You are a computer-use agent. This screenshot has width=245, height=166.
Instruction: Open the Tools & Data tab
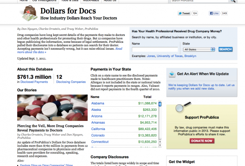coord(70,1)
